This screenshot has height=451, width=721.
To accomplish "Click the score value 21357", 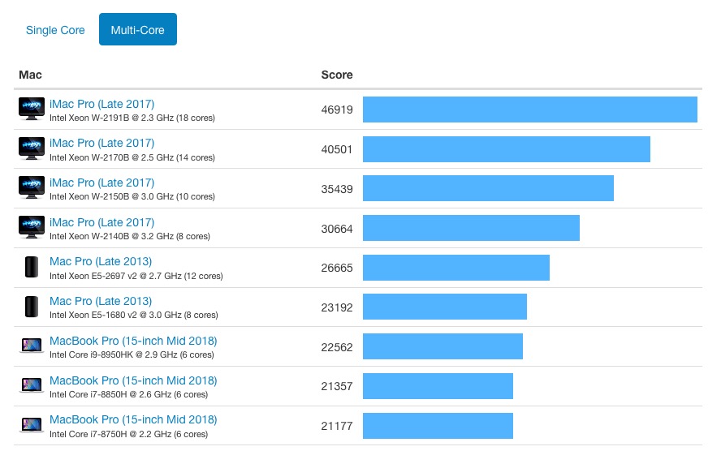I will pos(337,386).
